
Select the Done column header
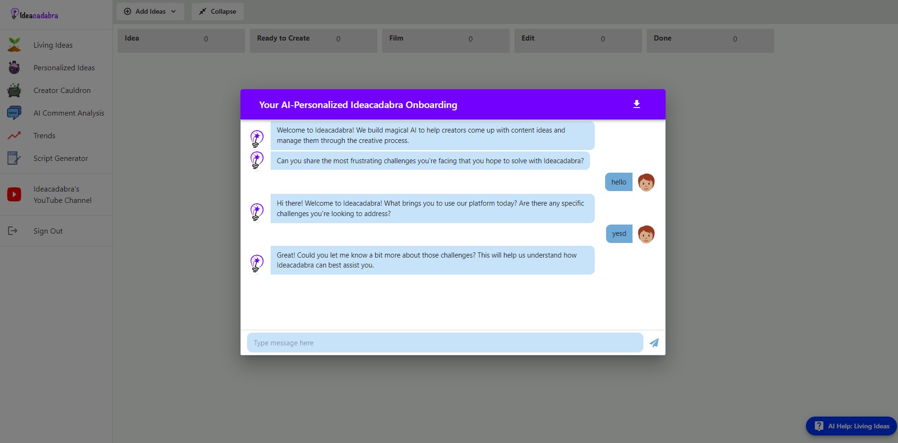710,41
